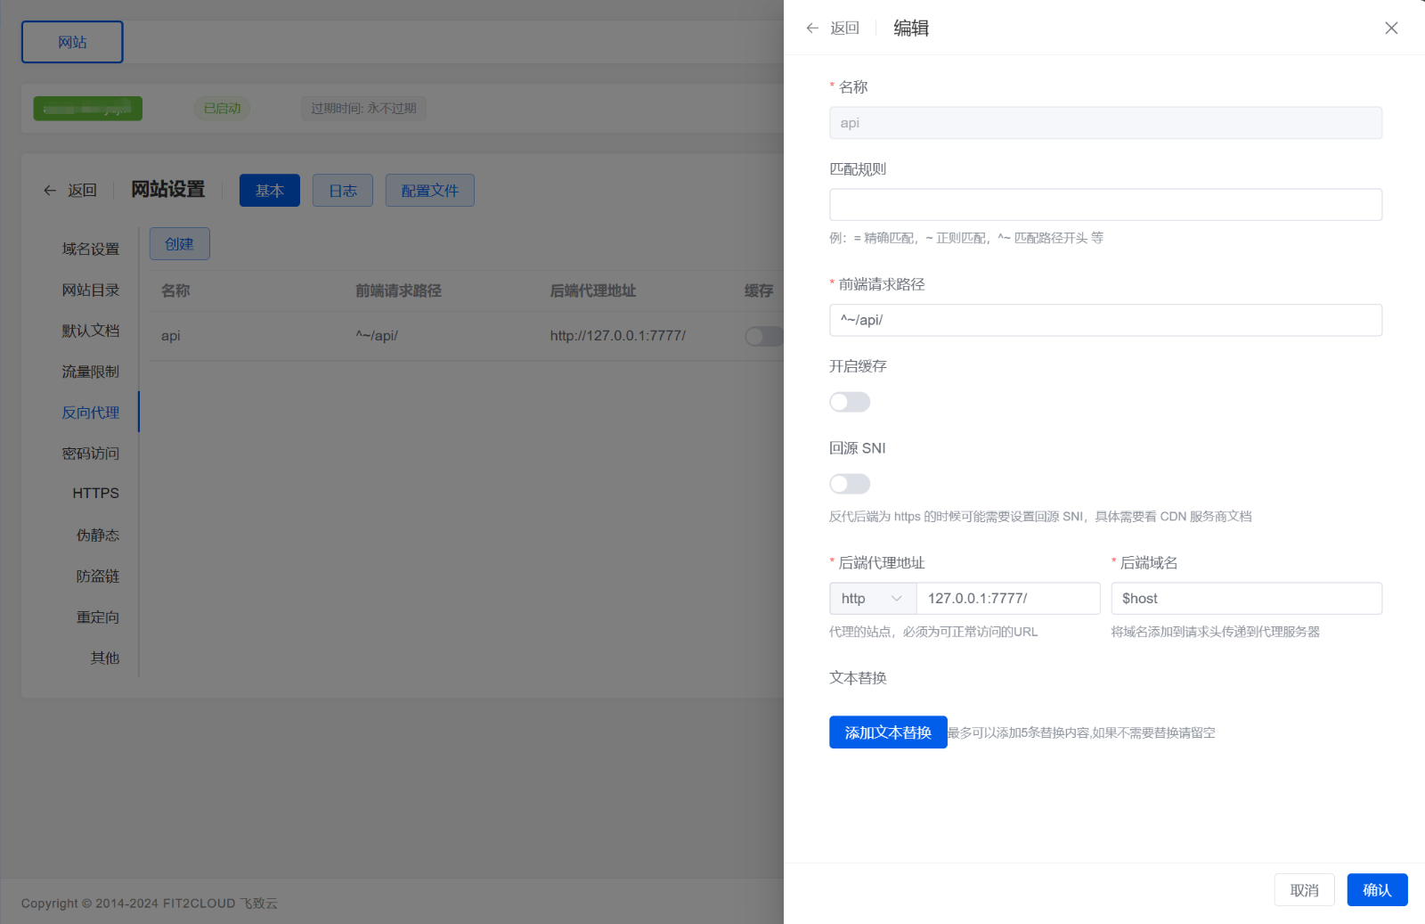Screen dimensions: 1425x924
Task: Open the 域名设置 sidebar section
Action: point(91,249)
